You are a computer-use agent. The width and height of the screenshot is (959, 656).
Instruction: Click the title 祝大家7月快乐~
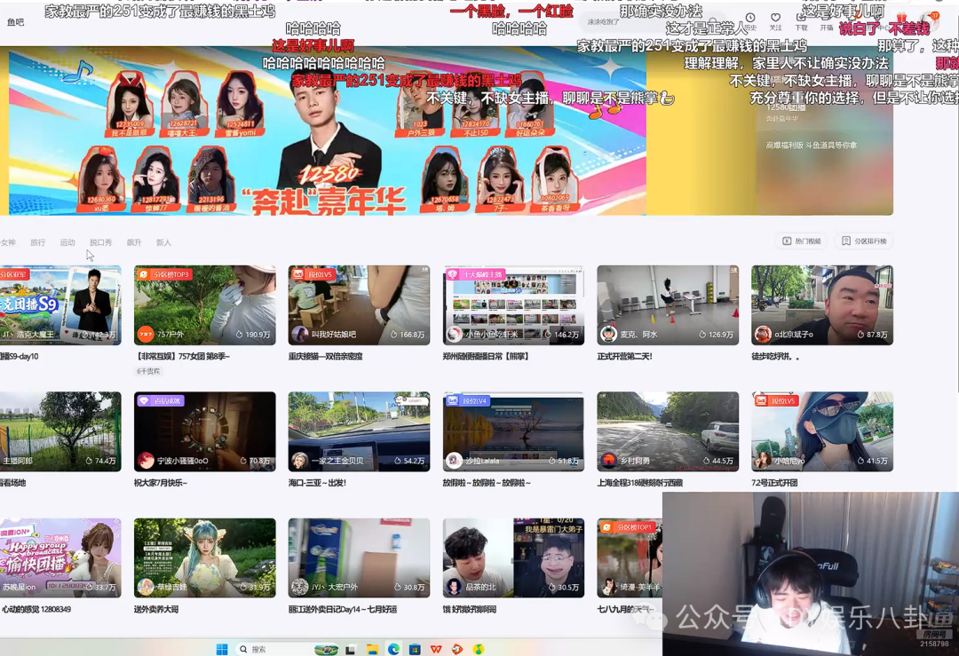click(x=160, y=483)
